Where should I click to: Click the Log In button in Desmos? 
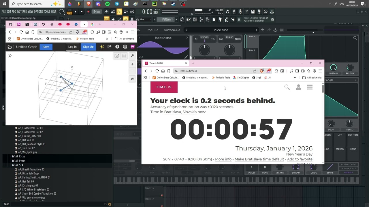click(72, 47)
